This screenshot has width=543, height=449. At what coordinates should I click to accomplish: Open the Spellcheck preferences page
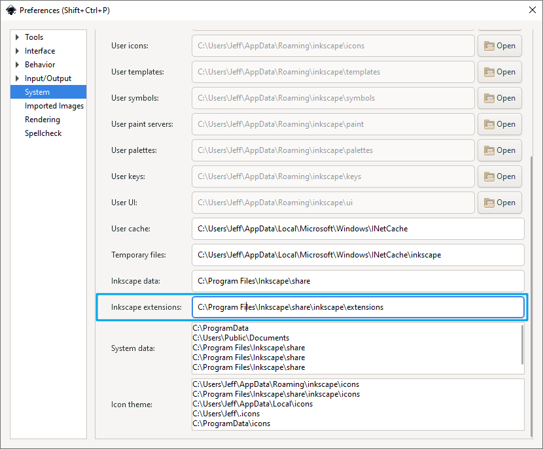[43, 133]
